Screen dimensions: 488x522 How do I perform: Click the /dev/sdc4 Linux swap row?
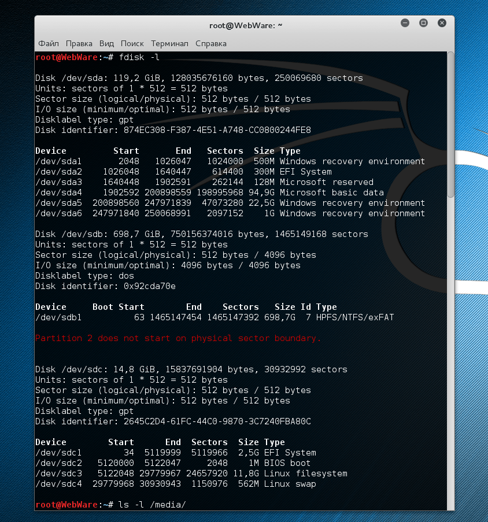pyautogui.click(x=176, y=484)
